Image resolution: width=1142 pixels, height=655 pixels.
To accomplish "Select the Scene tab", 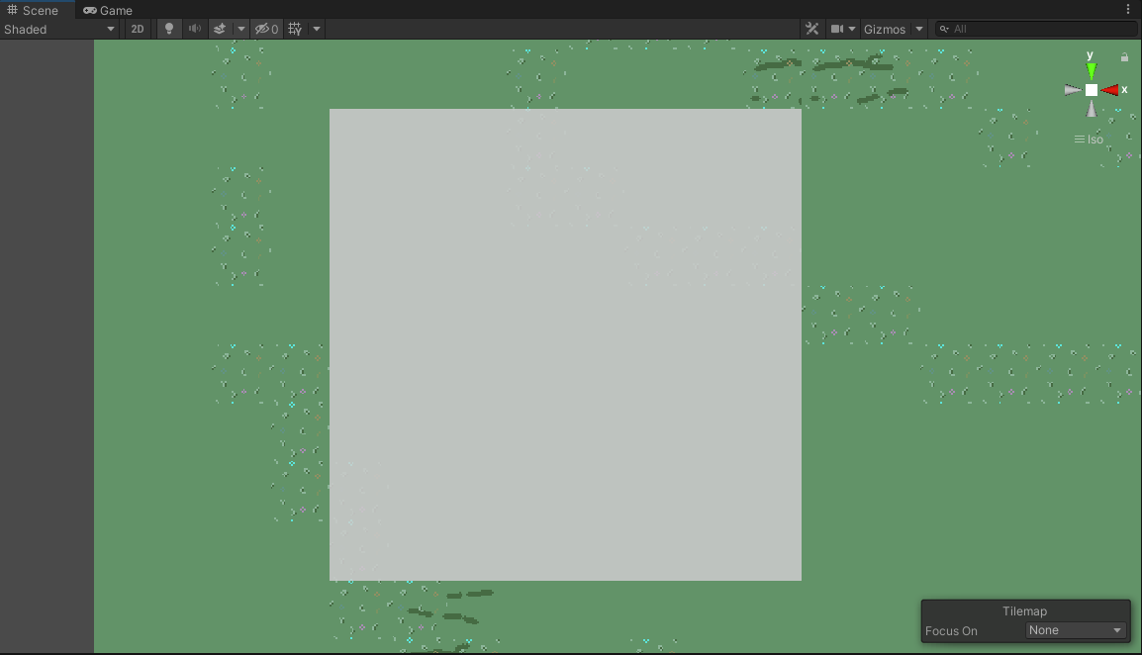I will pyautogui.click(x=33, y=10).
